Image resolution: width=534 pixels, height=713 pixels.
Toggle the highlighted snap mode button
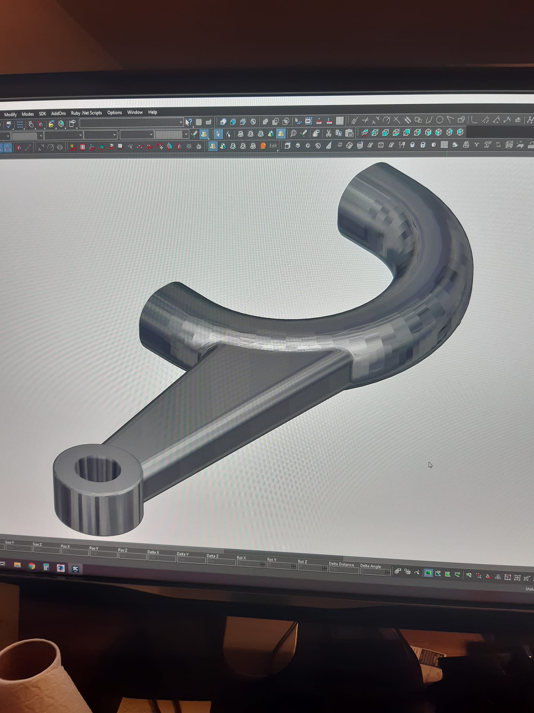pyautogui.click(x=428, y=573)
